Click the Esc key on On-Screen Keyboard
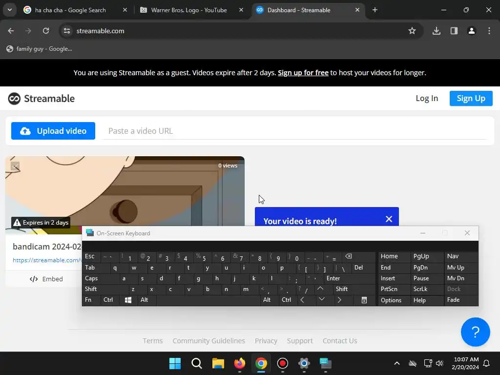Screen dimensions: 500x375 point(91,256)
